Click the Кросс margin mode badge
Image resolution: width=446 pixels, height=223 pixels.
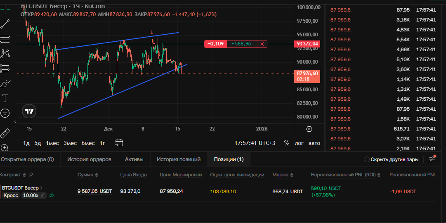[x=11, y=195]
